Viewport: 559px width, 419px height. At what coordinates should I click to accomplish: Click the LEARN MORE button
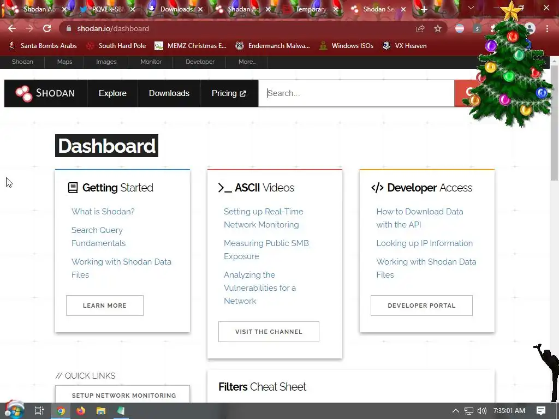105,306
